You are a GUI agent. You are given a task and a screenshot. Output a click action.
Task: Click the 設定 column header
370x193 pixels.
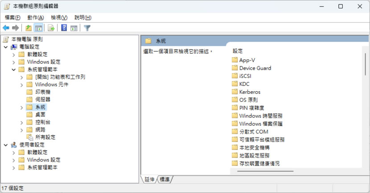click(x=238, y=51)
